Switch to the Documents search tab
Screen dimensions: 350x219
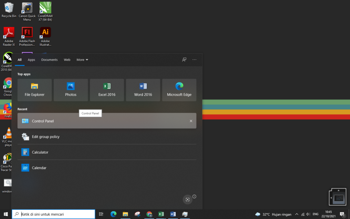coord(49,60)
